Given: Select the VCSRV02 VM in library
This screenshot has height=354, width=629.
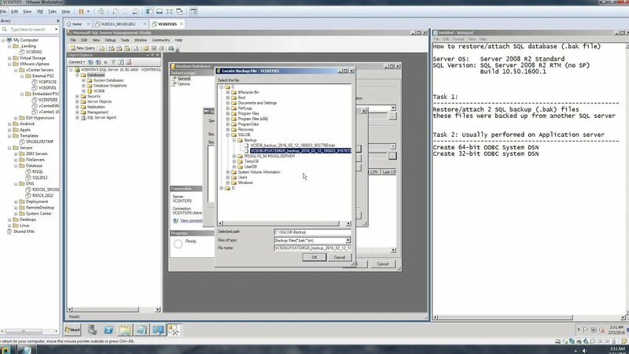Looking at the screenshot, I should [34, 52].
